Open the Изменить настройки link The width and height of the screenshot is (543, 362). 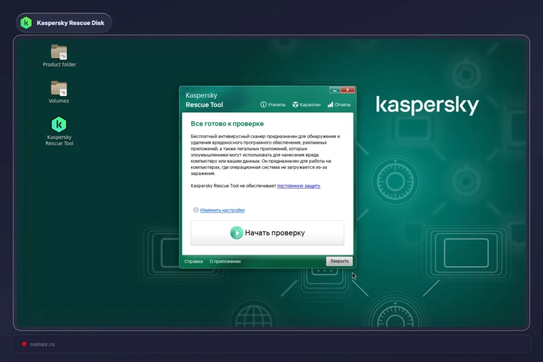[x=222, y=210]
